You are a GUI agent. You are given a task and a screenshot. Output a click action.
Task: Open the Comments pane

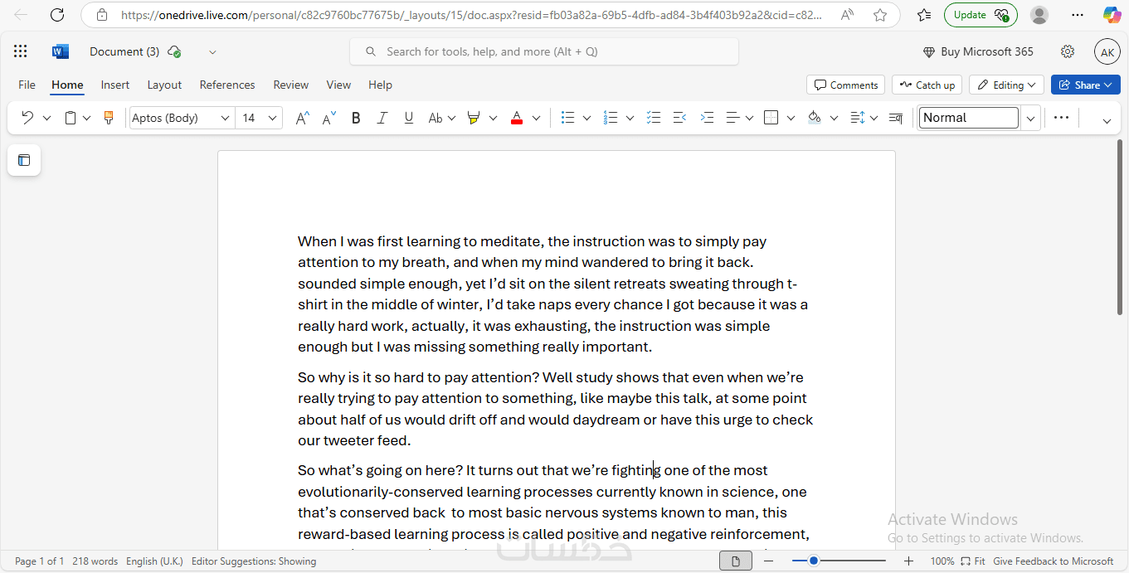coord(845,85)
